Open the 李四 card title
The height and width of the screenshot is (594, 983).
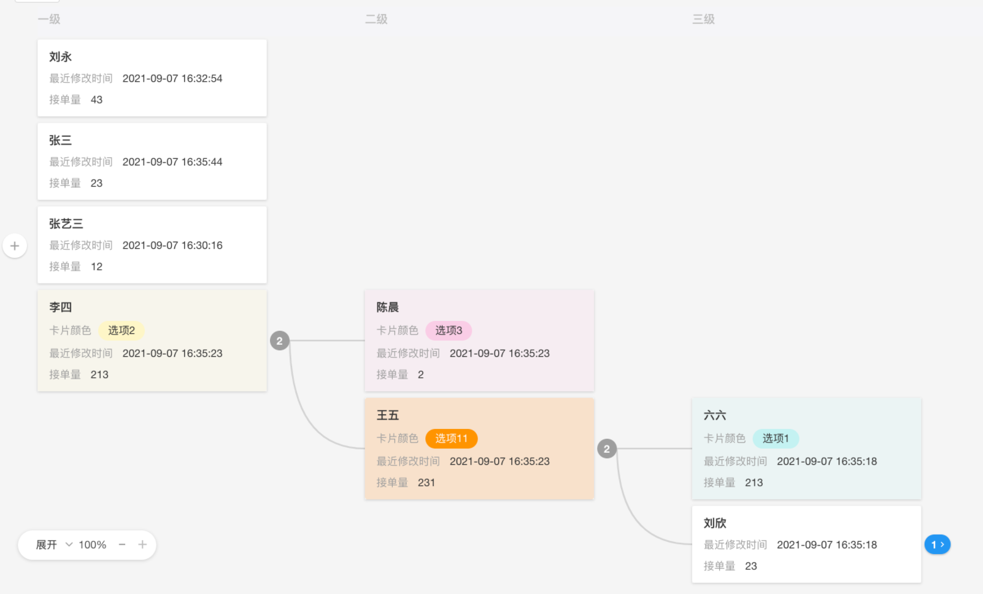pos(61,307)
